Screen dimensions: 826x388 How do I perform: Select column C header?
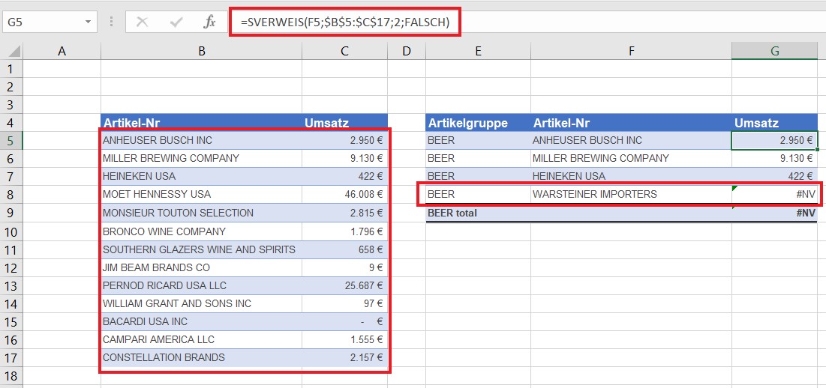[344, 51]
